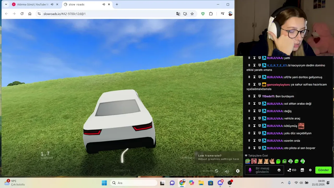Close the slow roads tab
Screen dimensions: 334x188
109,4
